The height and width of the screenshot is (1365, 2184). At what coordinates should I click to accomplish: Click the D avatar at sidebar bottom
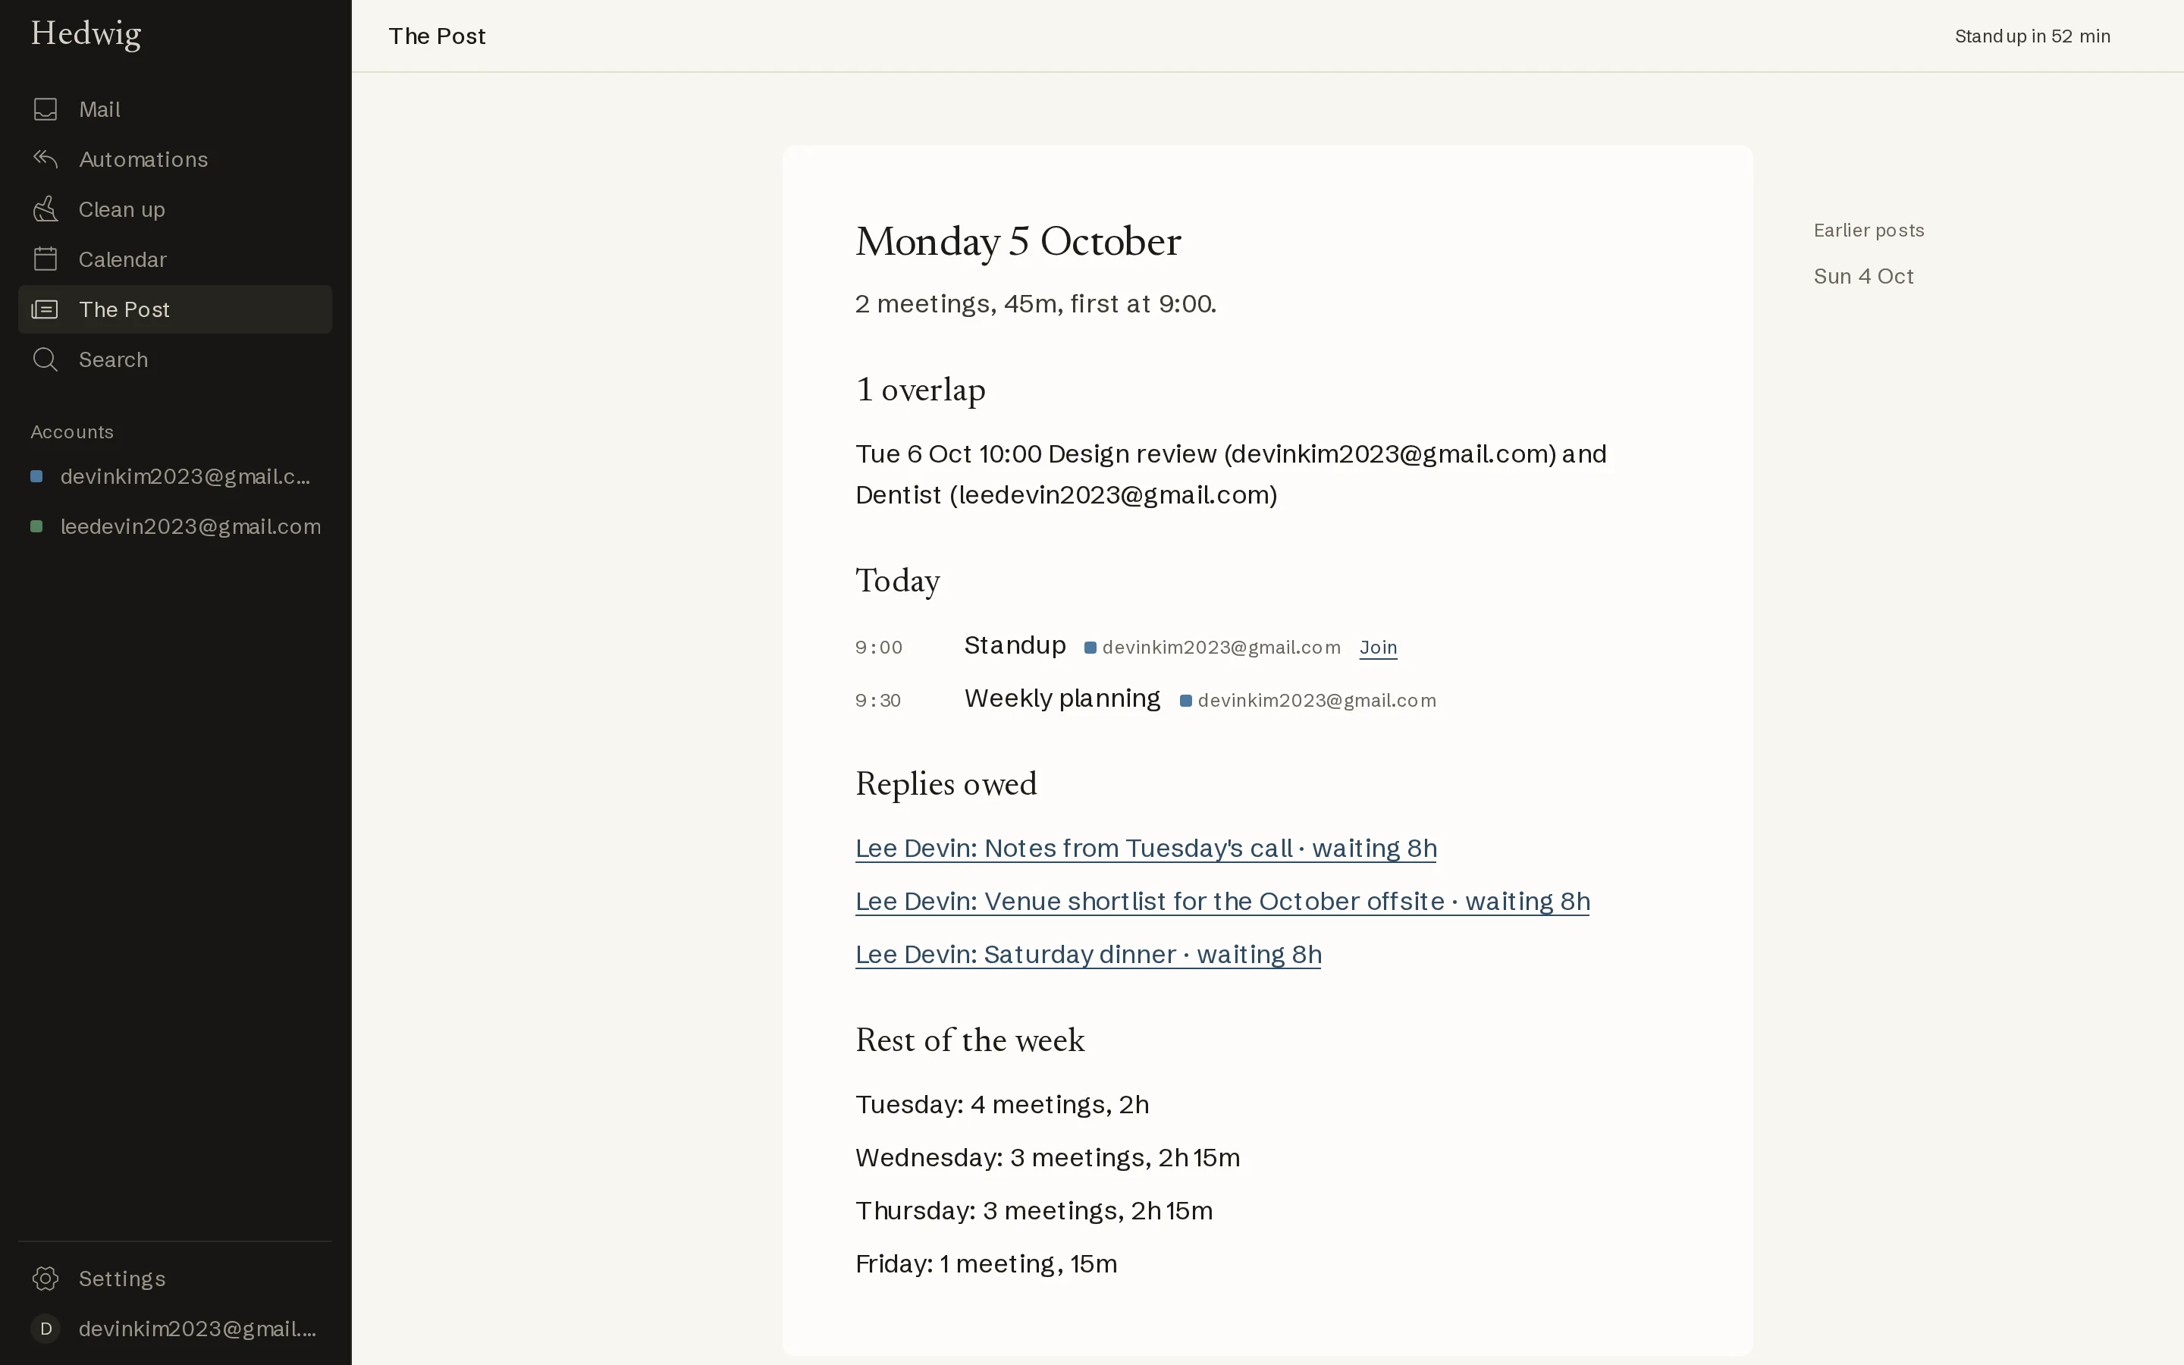coord(45,1329)
